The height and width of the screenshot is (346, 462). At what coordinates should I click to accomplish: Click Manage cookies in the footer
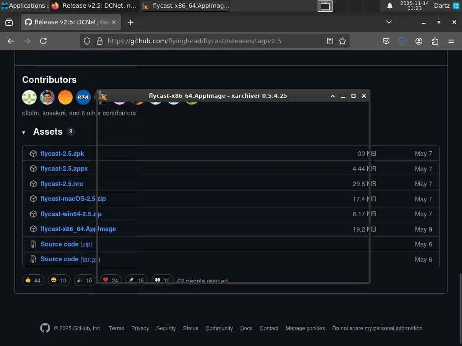(x=305, y=328)
